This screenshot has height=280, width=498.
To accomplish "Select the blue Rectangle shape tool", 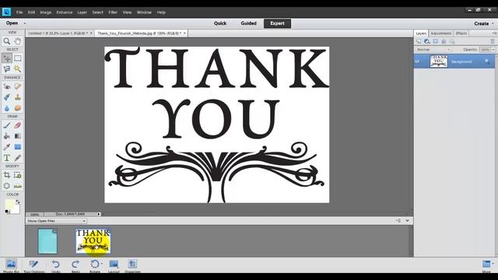I will [x=18, y=147].
